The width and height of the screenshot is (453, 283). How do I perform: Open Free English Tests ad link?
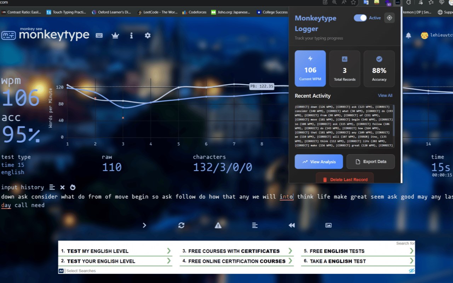coord(358,251)
